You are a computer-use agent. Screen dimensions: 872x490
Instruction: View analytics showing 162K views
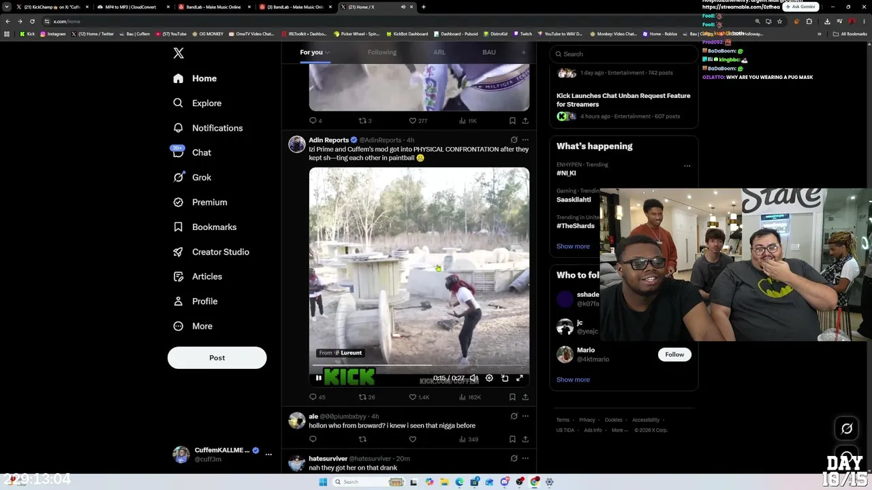click(469, 397)
